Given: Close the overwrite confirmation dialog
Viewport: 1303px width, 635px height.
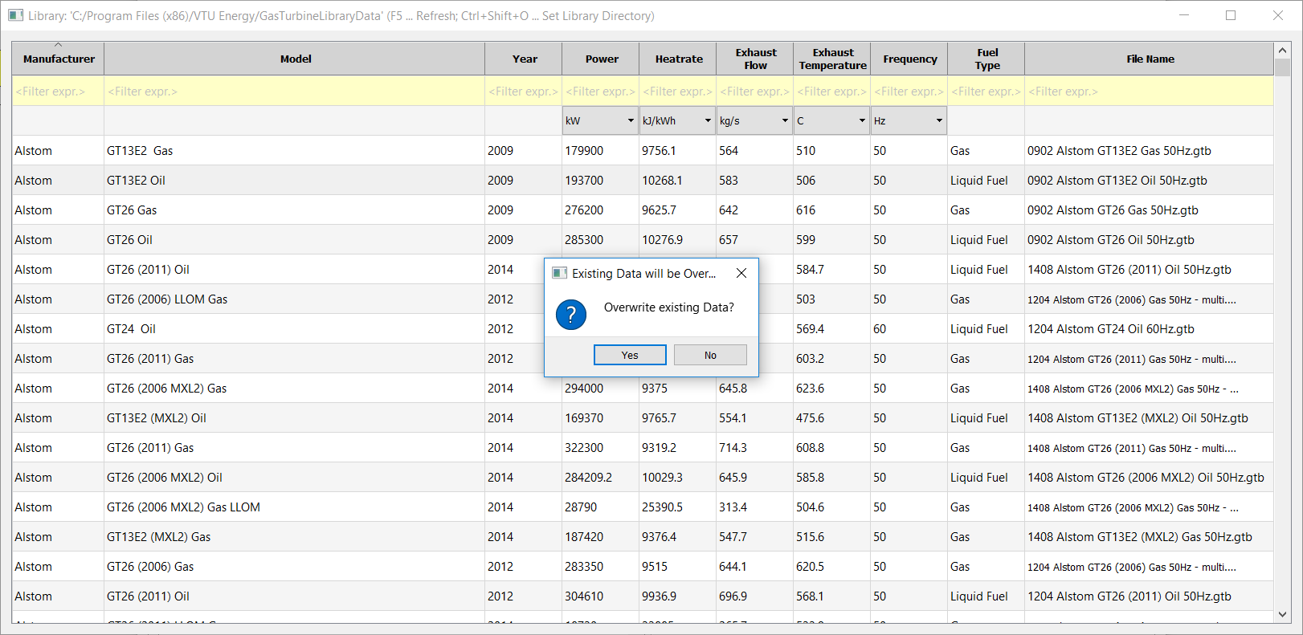Looking at the screenshot, I should [741, 273].
